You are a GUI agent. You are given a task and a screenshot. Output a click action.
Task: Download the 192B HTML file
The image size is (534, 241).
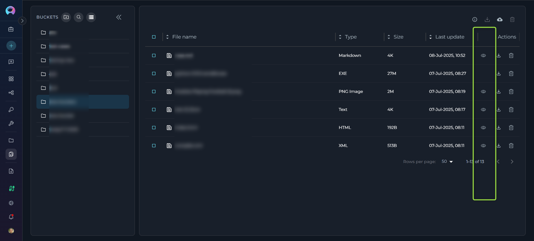pyautogui.click(x=499, y=128)
